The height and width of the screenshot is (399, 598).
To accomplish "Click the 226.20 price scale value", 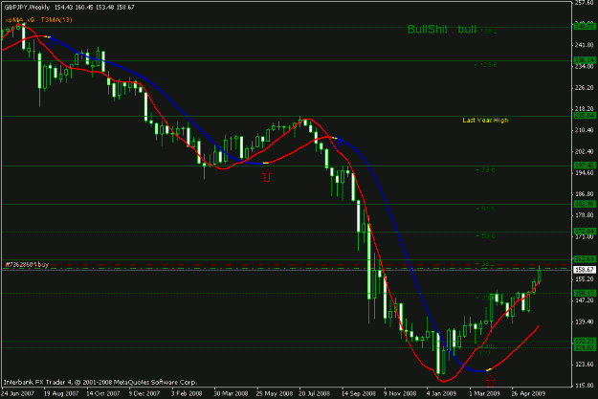I will coord(585,88).
